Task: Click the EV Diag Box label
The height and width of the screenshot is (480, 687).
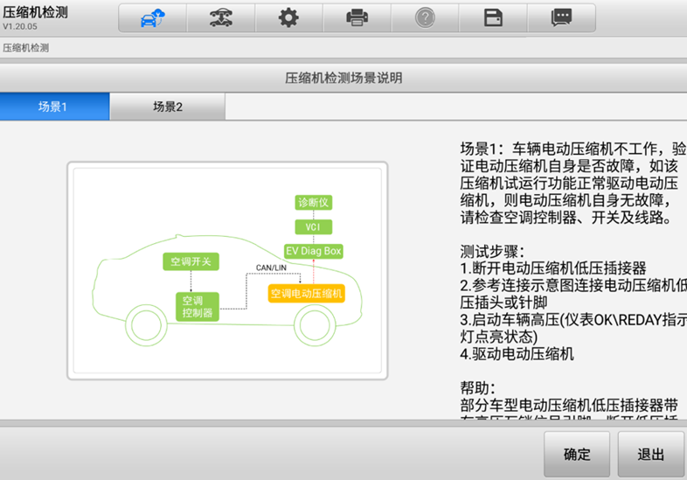Action: pyautogui.click(x=313, y=251)
